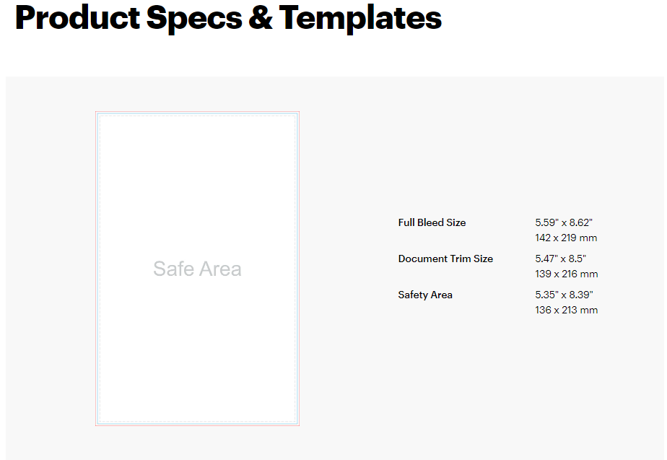Select the 'Full Bleed Size' label
667x460 pixels.
[432, 222]
